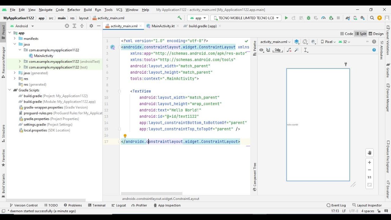The height and width of the screenshot is (220, 391).
Task: Sync project with Gradle files icon
Action: (348, 18)
